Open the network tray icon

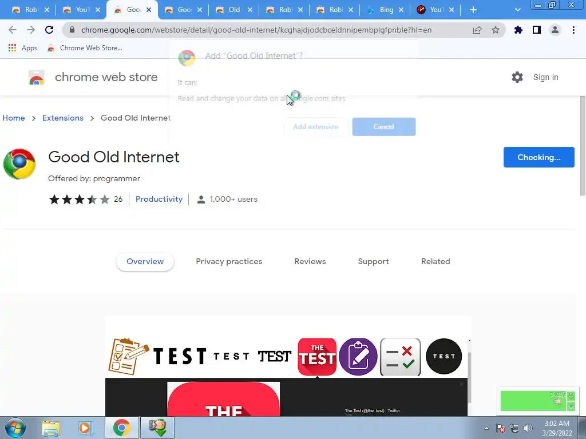point(514,428)
